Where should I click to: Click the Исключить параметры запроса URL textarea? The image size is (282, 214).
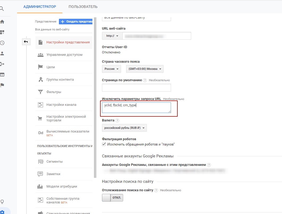136,108
